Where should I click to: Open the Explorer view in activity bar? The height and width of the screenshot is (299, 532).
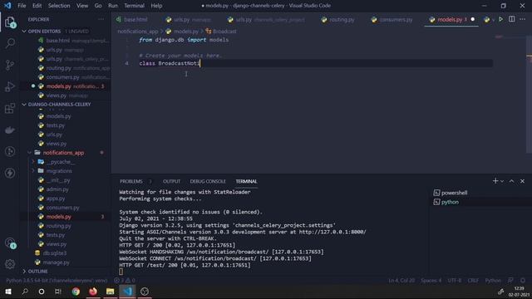(10, 22)
